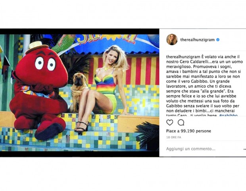Open the three-dots more options menu
The image size is (246, 191).
tap(244, 149)
